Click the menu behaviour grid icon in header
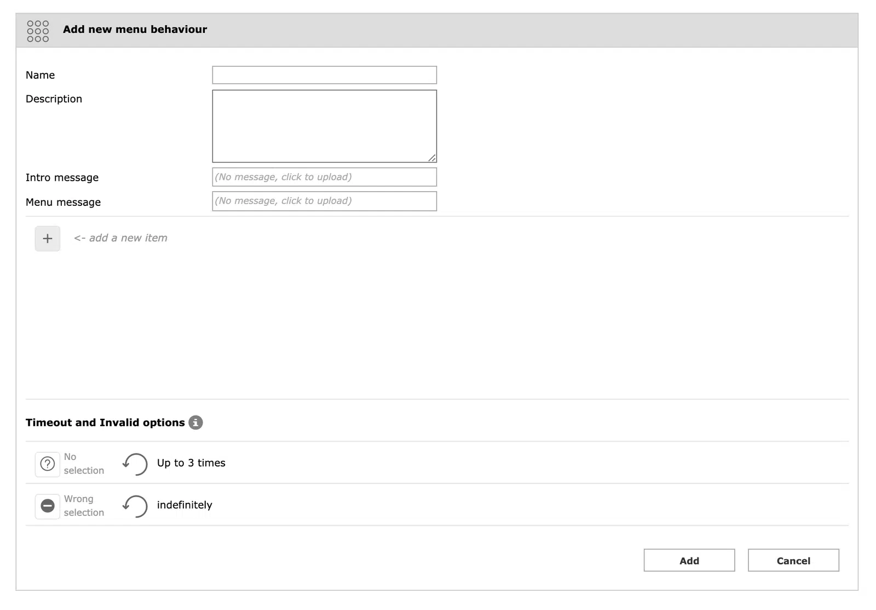876x610 pixels. click(38, 31)
